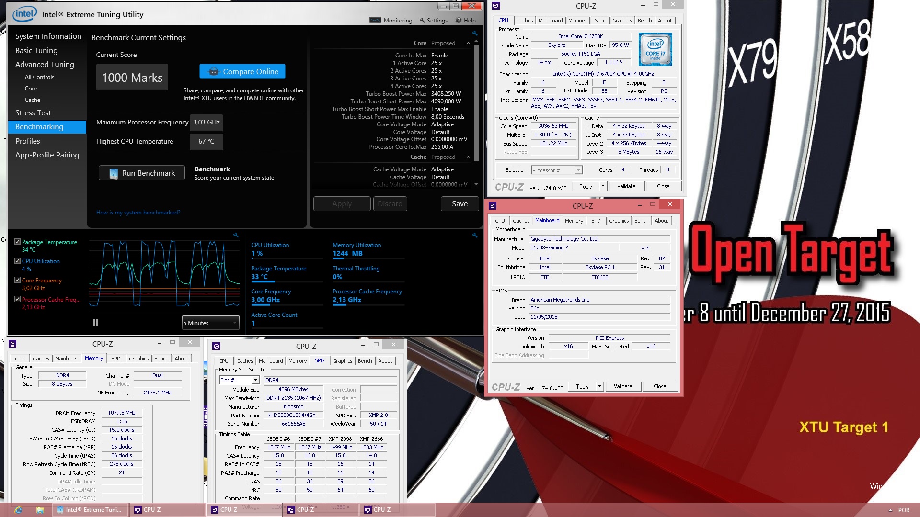Click the Cores count field in CPU-Z
The image size is (920, 517).
pyautogui.click(x=623, y=170)
